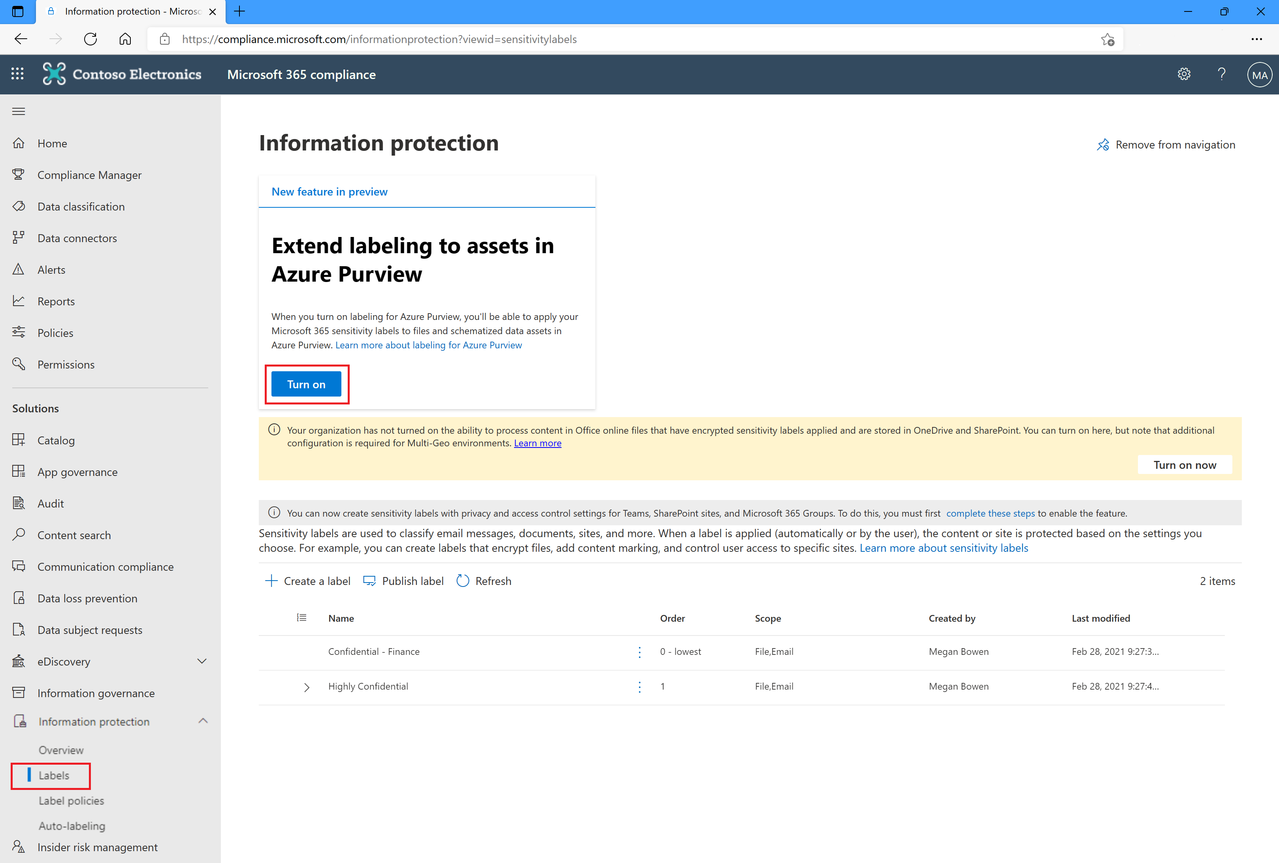The image size is (1279, 863).
Task: Click the Refresh labels icon
Action: click(463, 581)
